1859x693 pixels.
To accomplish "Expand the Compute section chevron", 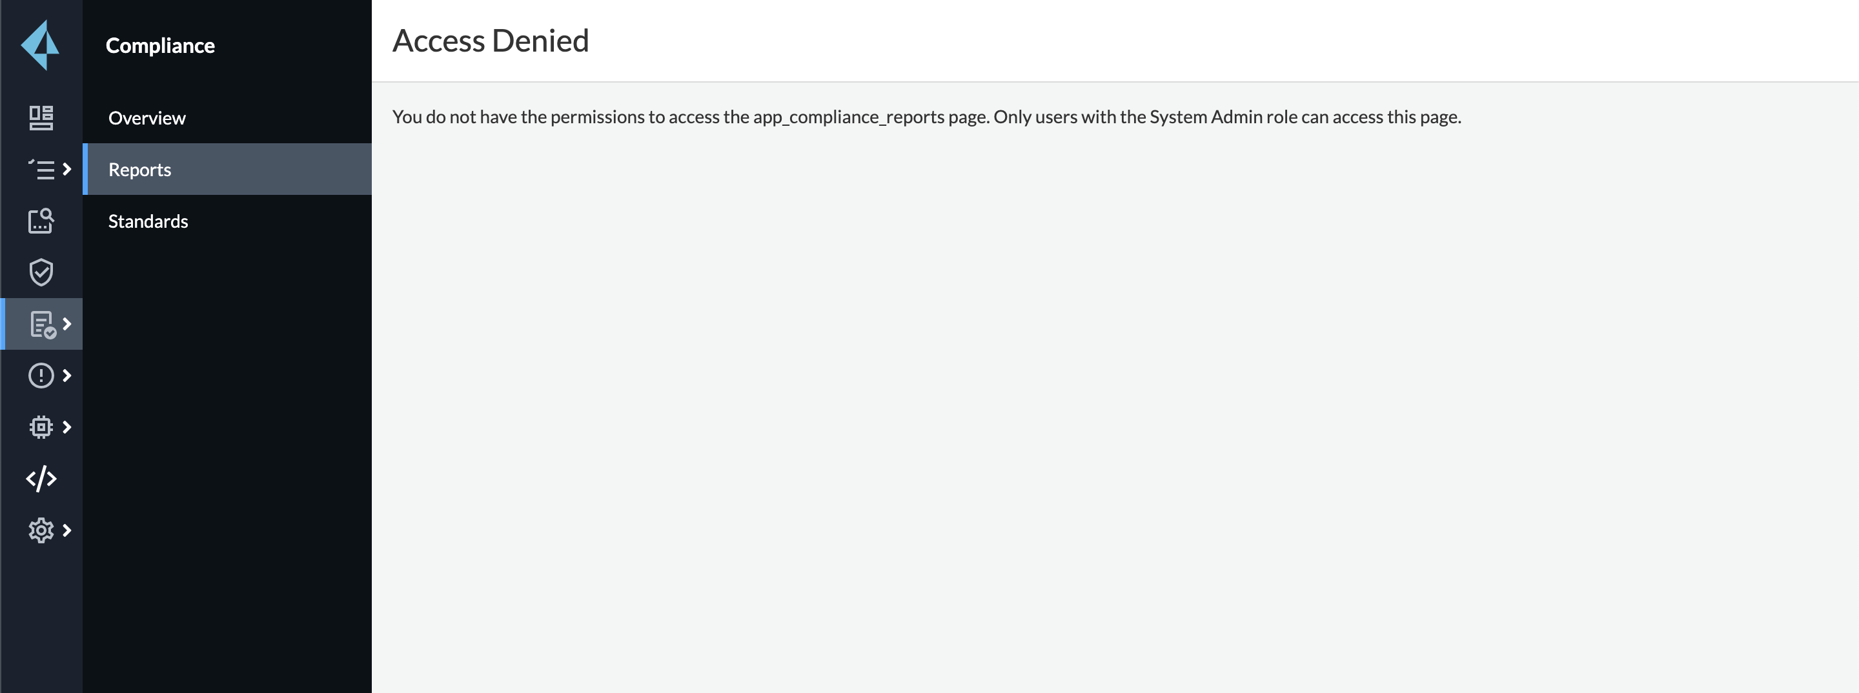I will pos(68,426).
